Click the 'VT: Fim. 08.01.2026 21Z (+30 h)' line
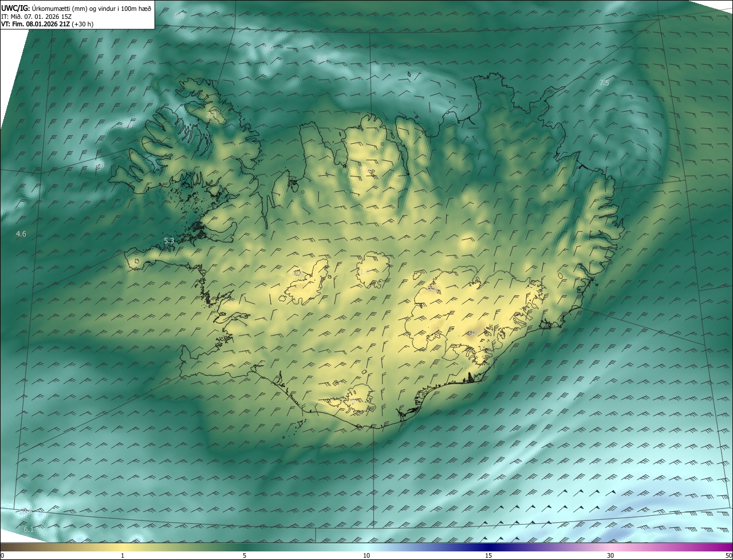Image resolution: width=733 pixels, height=560 pixels. tap(47, 24)
